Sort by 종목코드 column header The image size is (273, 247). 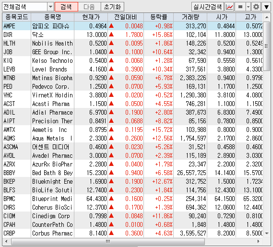coord(16,17)
